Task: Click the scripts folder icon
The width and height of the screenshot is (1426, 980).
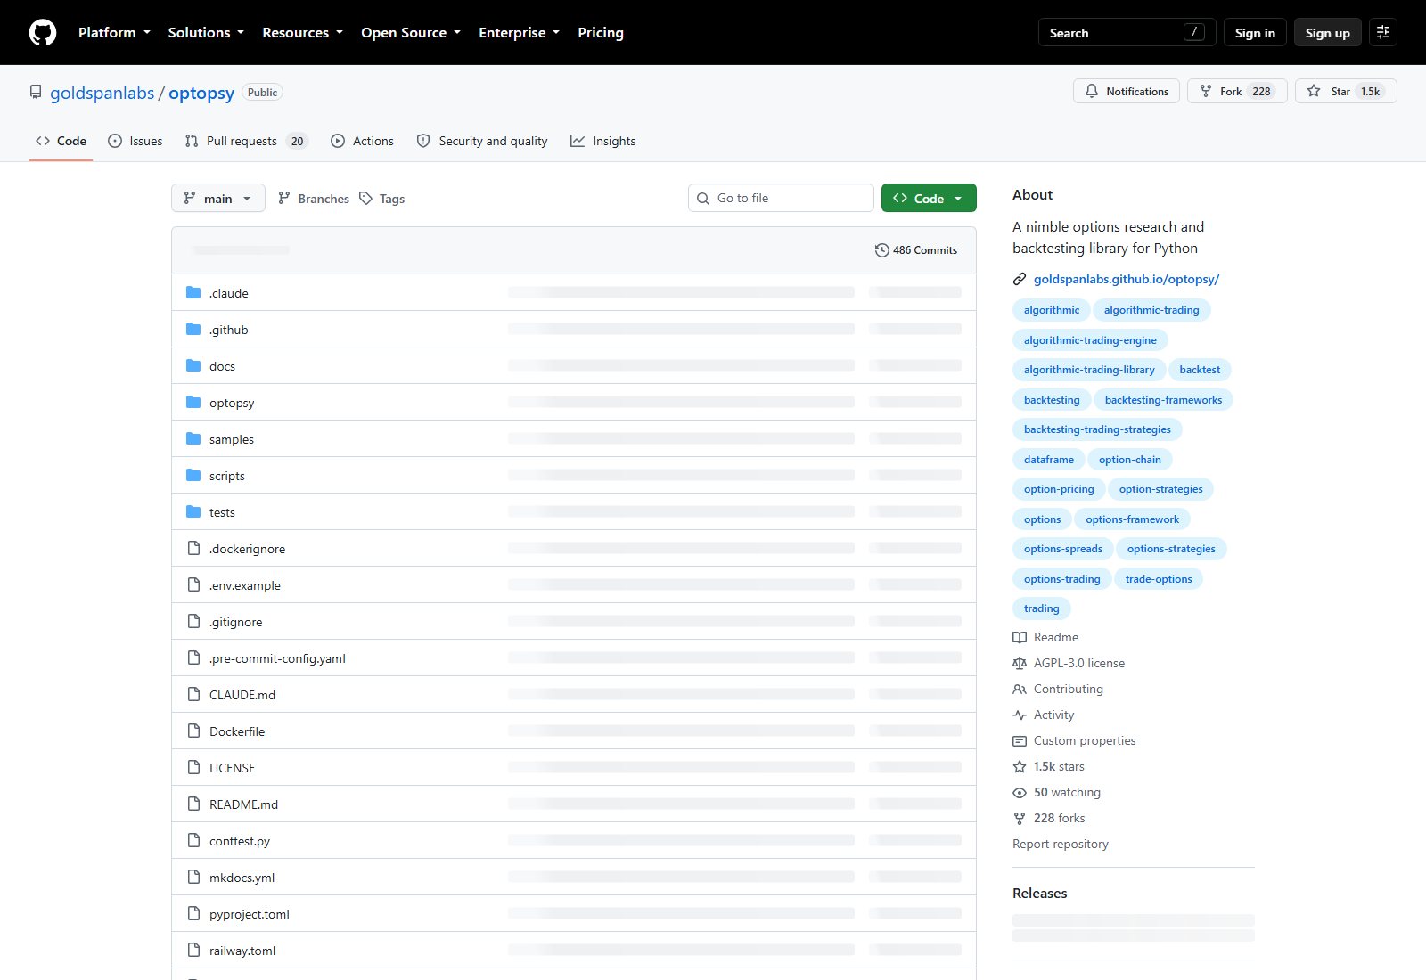Action: (193, 475)
